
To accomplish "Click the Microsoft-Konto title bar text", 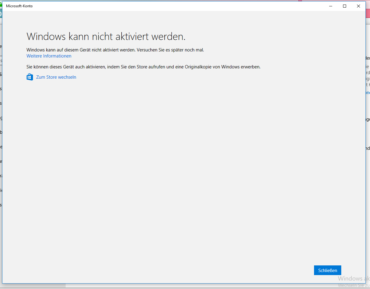I will click(19, 6).
